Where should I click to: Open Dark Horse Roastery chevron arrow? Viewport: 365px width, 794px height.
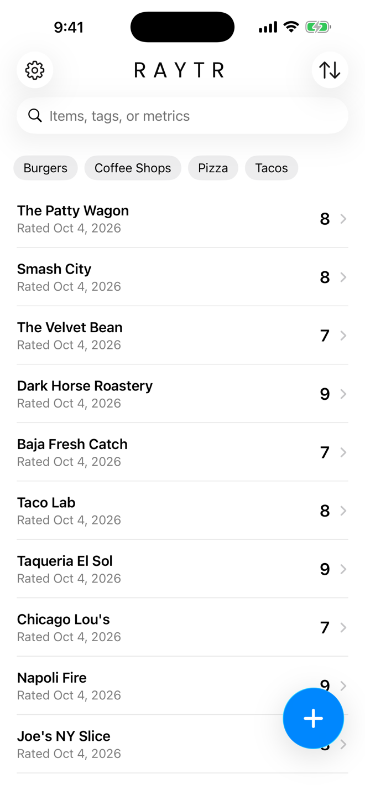tap(343, 394)
